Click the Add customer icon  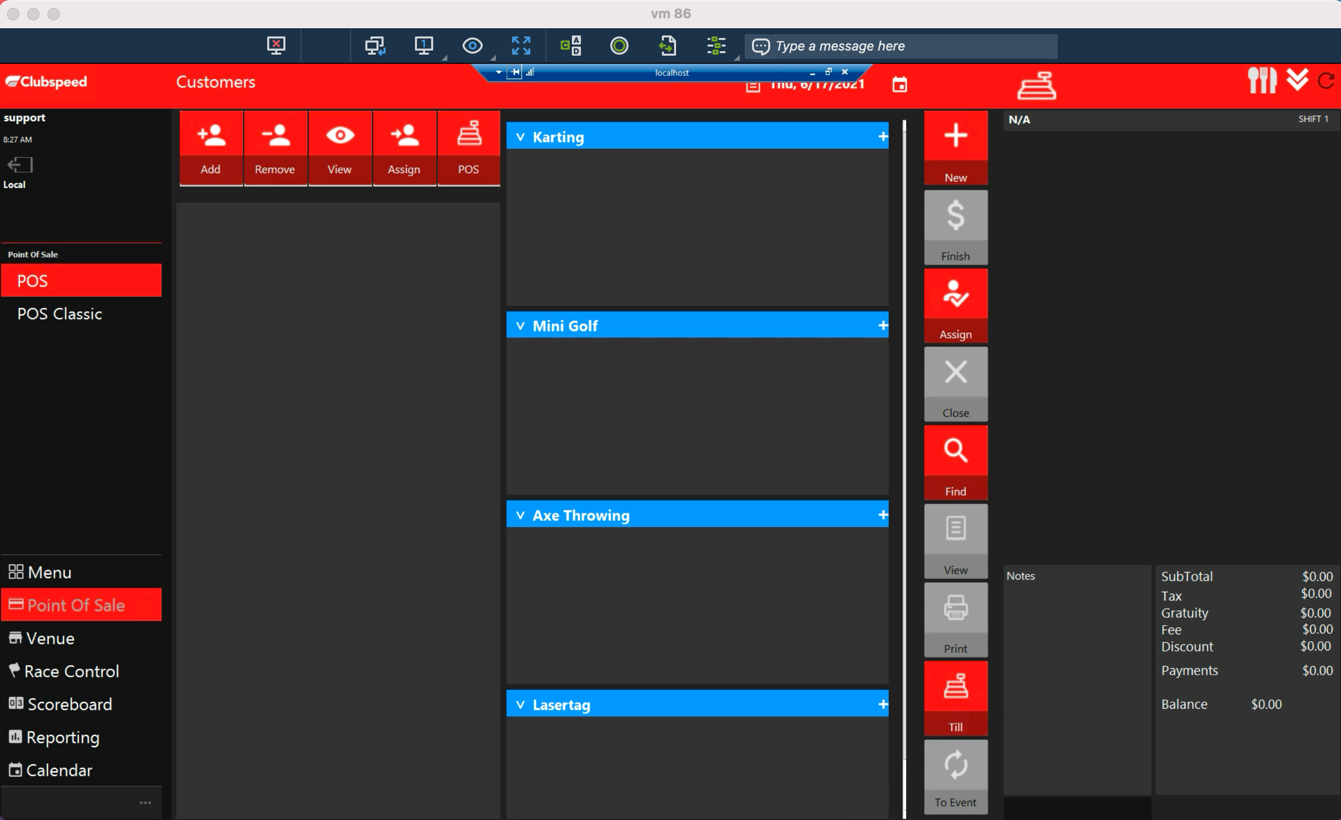(x=211, y=136)
